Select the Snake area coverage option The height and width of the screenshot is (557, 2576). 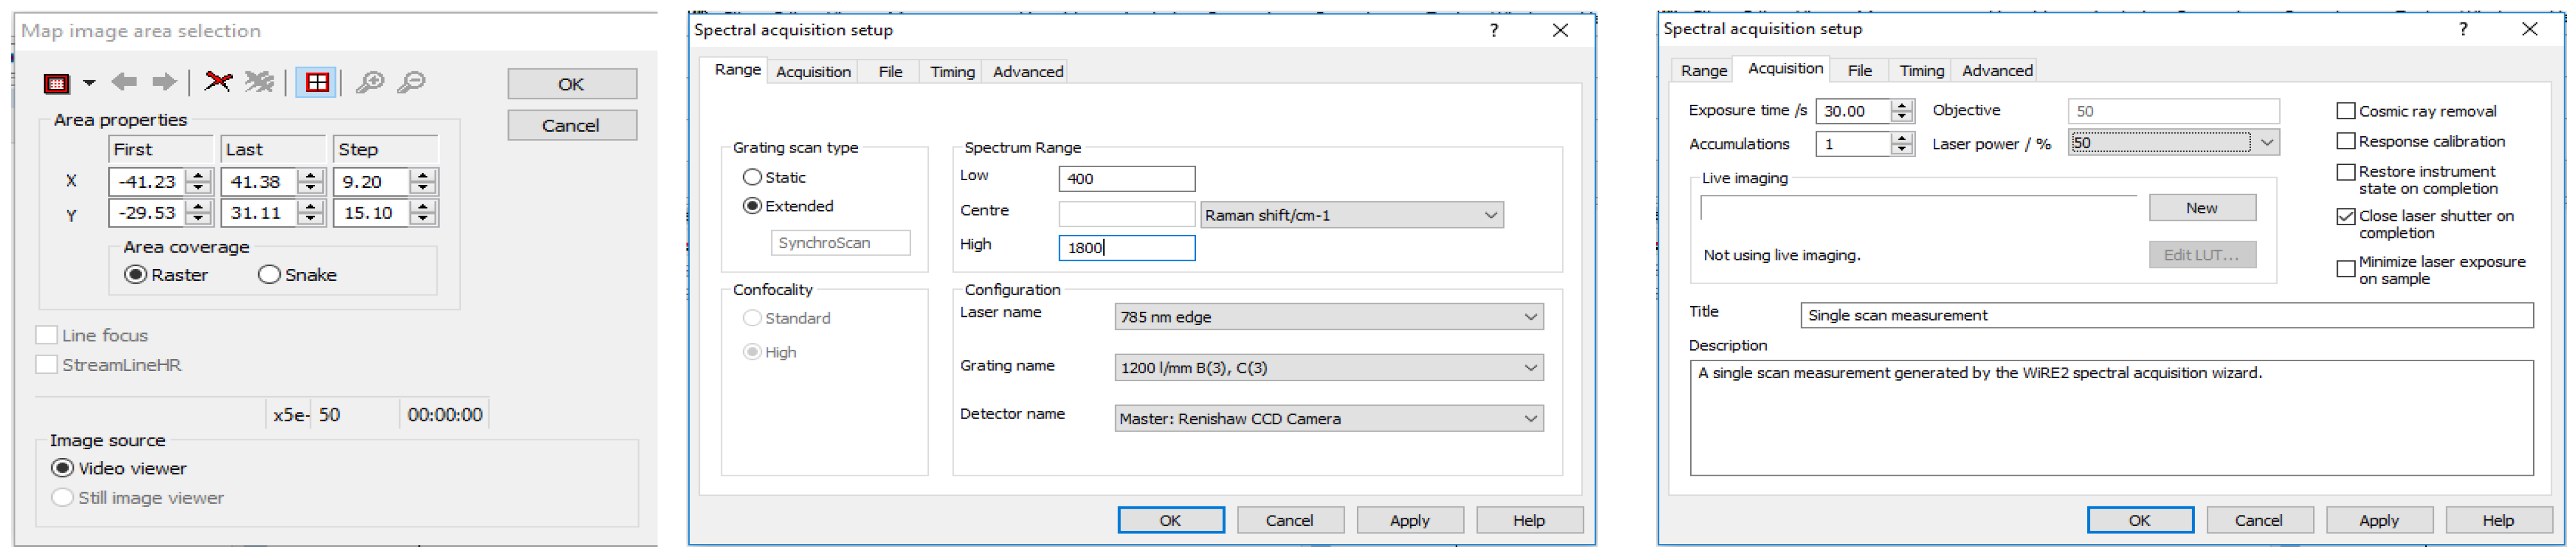(x=269, y=276)
